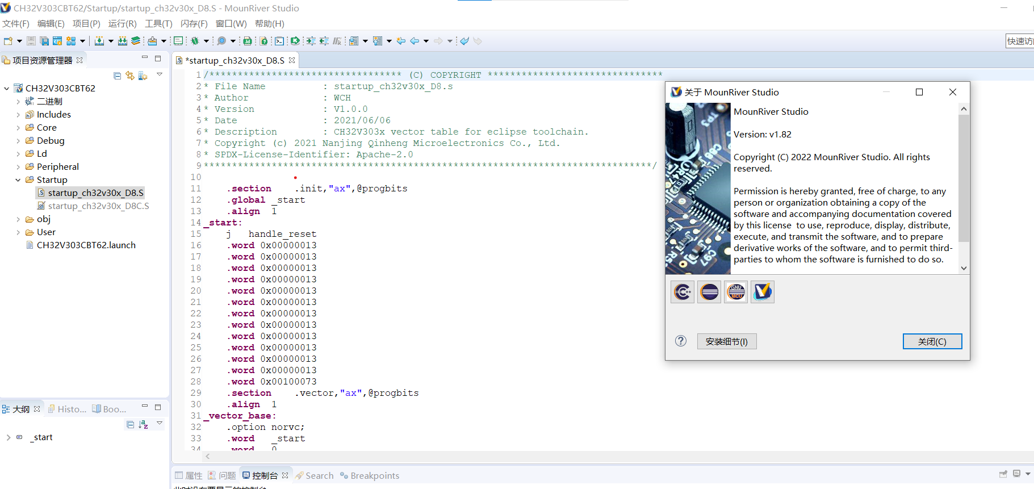The height and width of the screenshot is (489, 1034).
Task: Expand the _start outline item
Action: [x=8, y=437]
